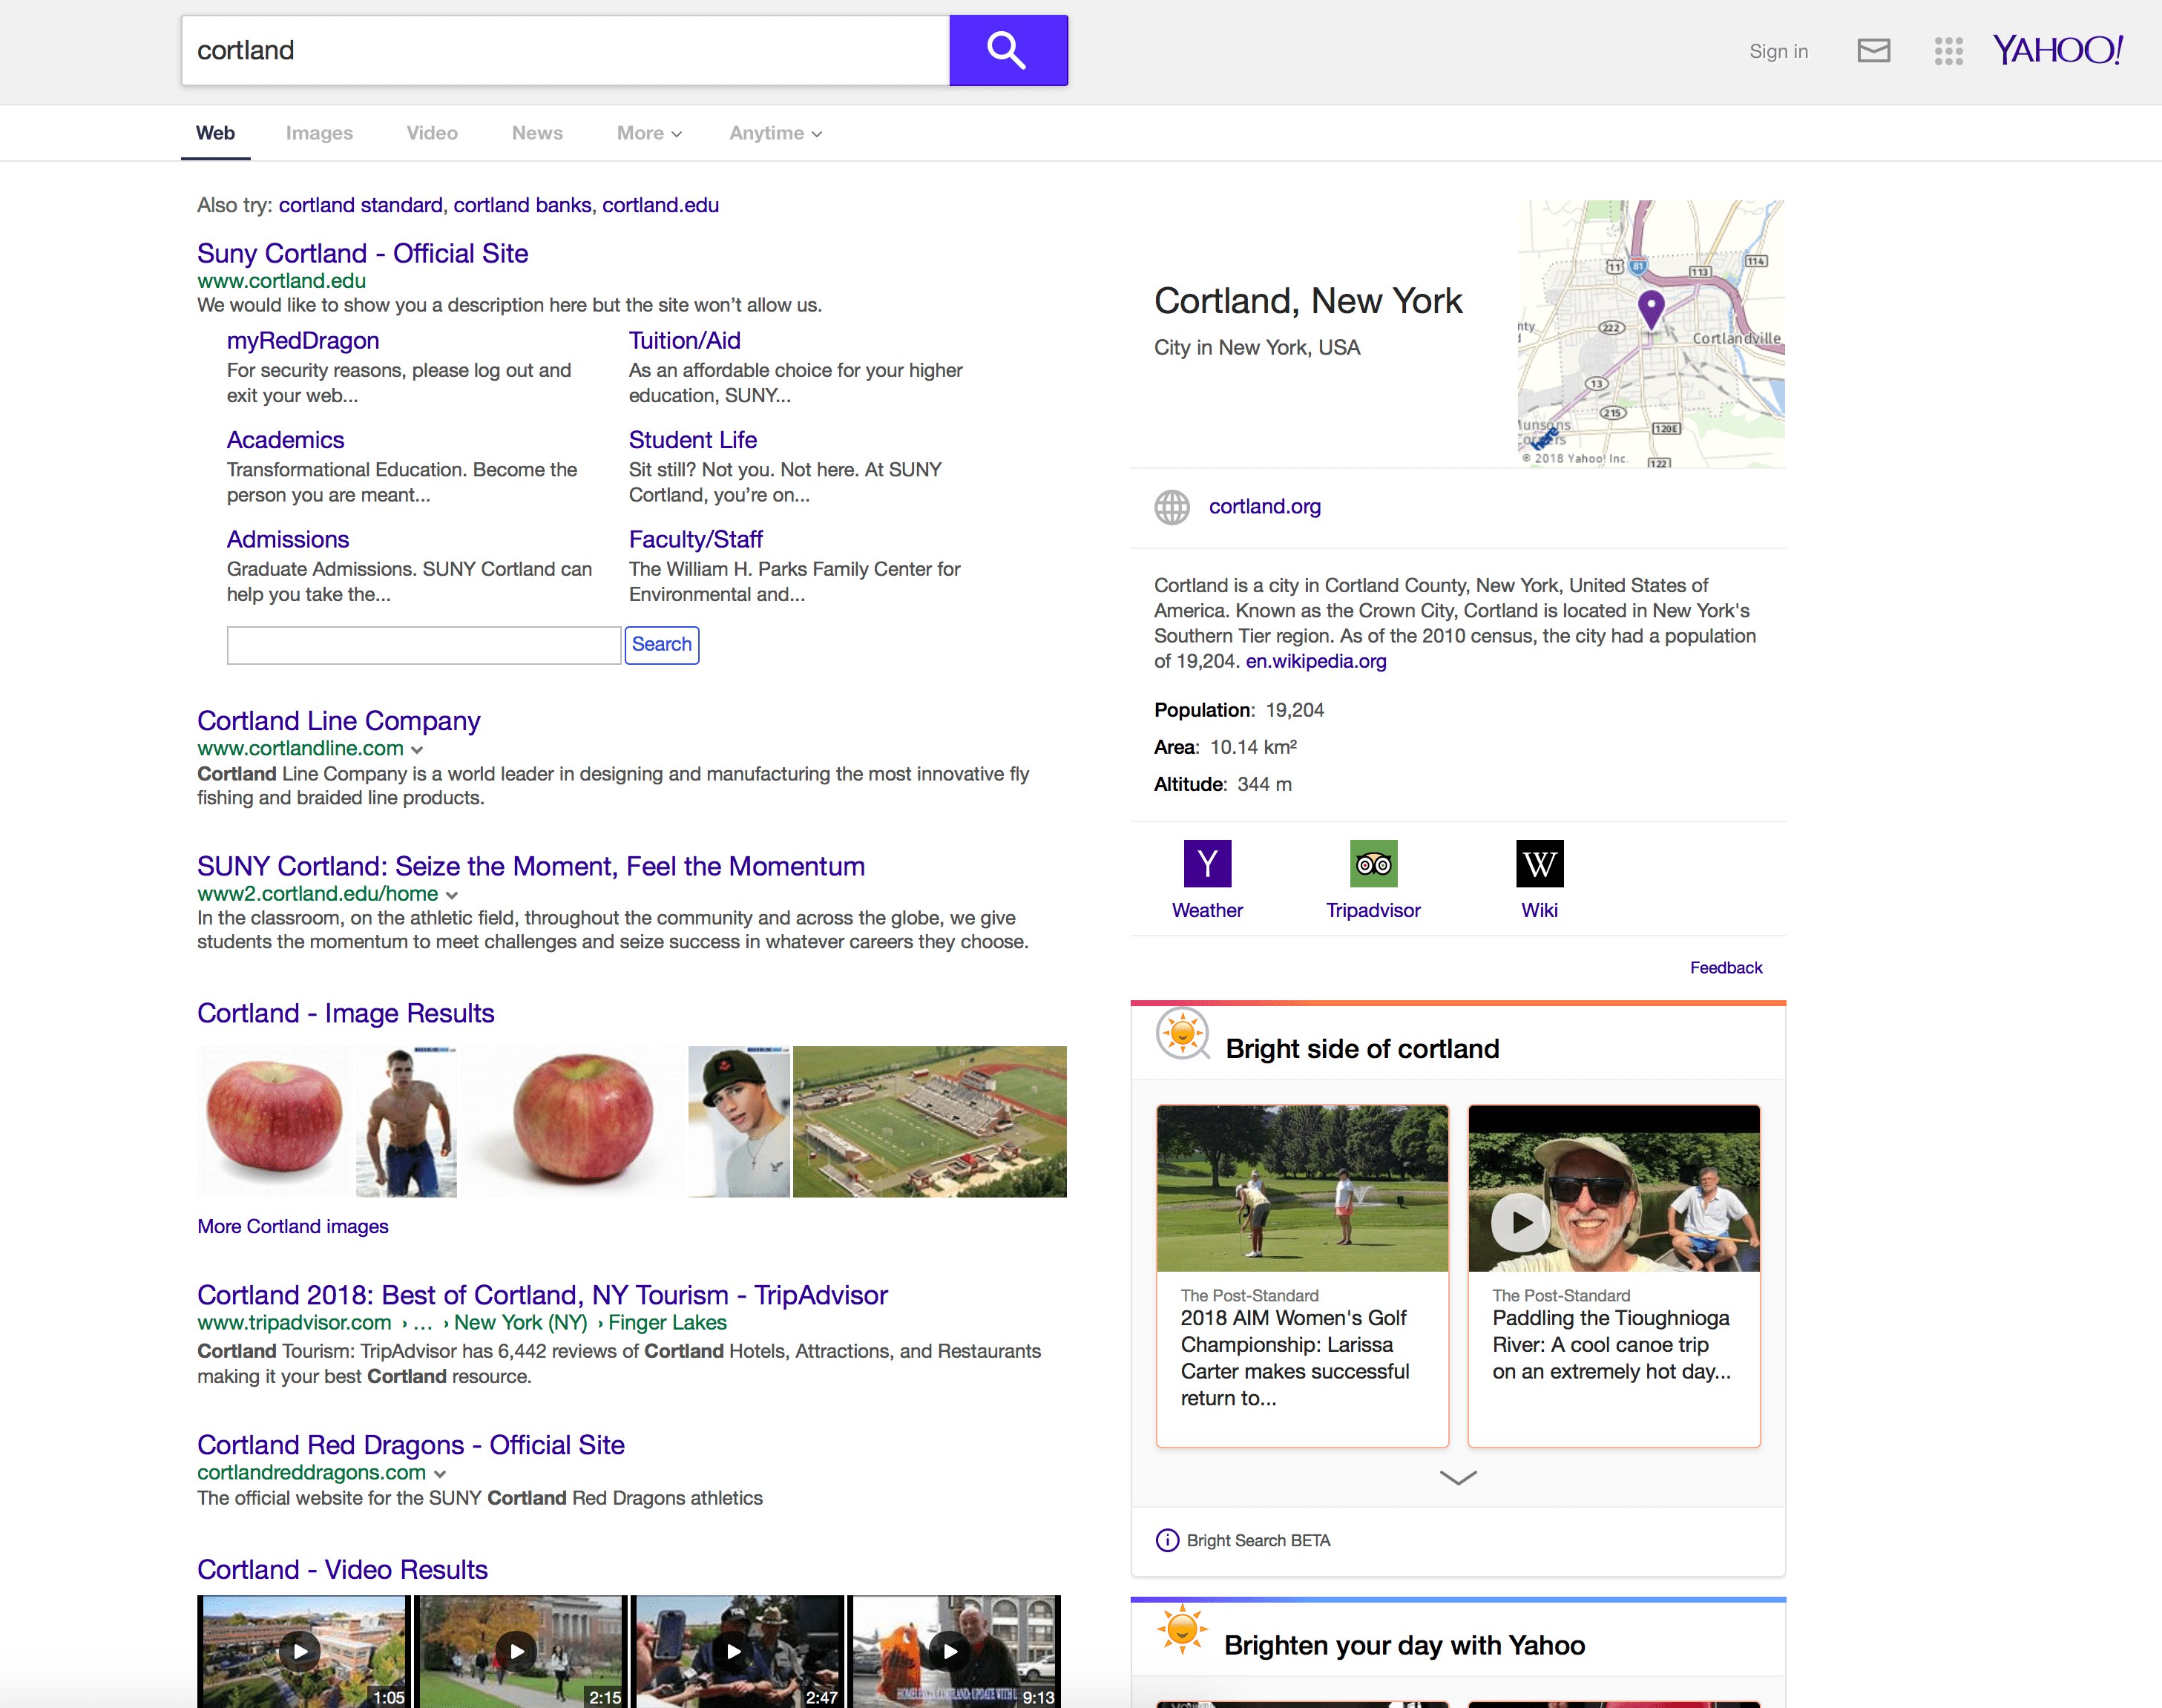Image resolution: width=2162 pixels, height=1708 pixels.
Task: Open the Cortland map thumbnail
Action: 1651,333
